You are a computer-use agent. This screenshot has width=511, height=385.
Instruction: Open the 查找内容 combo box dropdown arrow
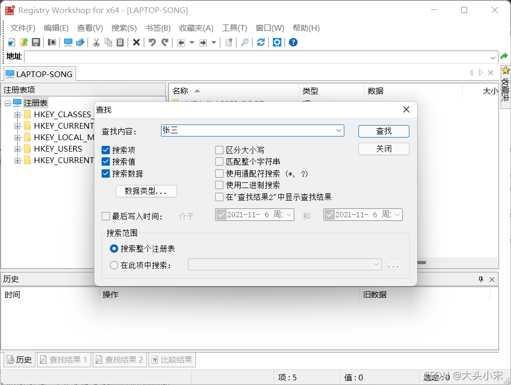click(x=339, y=130)
